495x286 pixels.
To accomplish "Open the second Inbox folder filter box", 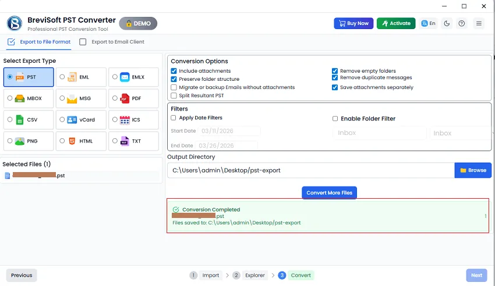I will (461, 133).
